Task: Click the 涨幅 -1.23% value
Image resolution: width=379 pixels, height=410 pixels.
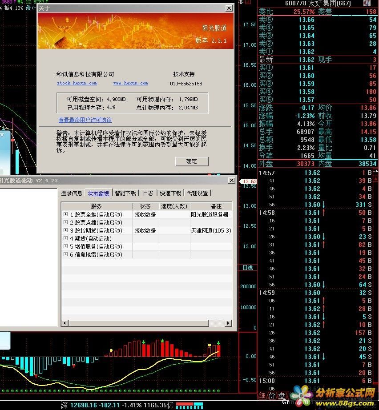Action: pyautogui.click(x=305, y=116)
